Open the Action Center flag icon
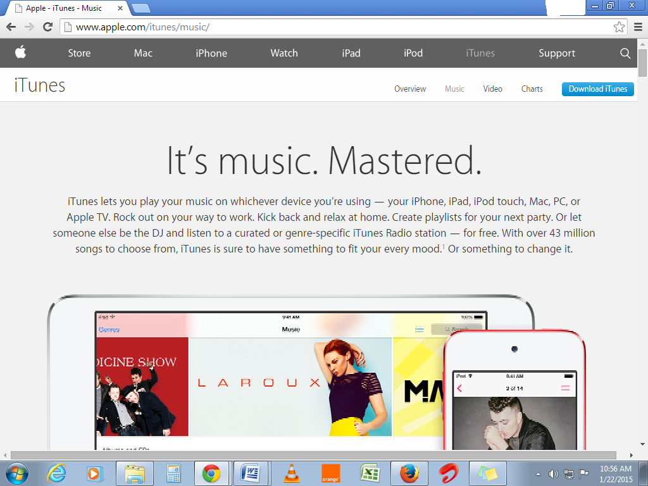This screenshot has width=648, height=486. 583,474
